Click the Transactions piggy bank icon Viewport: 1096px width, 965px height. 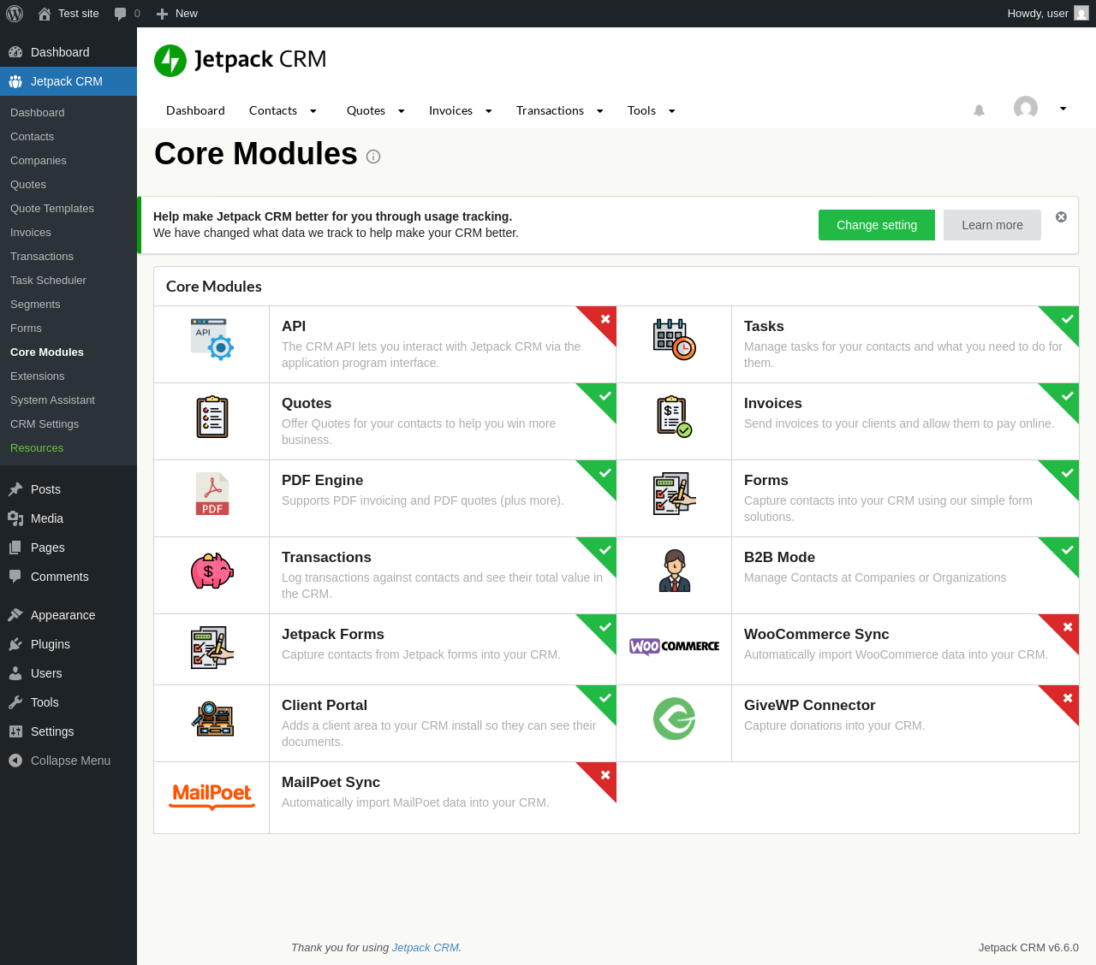[x=211, y=571]
